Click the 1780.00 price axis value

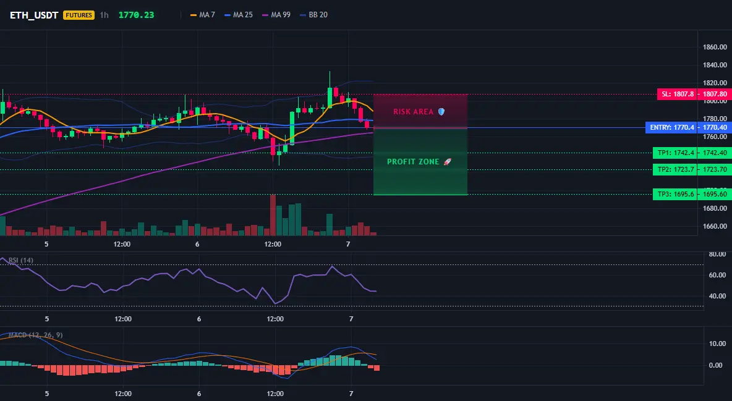click(715, 119)
